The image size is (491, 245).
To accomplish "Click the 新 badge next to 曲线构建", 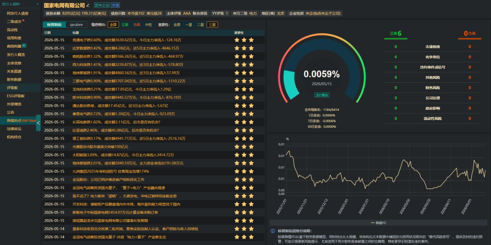I will click(x=24, y=46).
